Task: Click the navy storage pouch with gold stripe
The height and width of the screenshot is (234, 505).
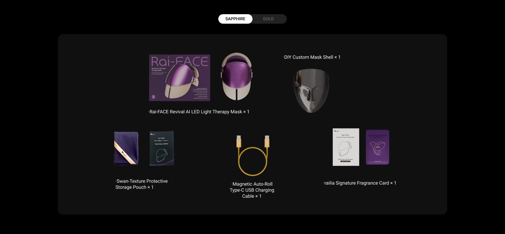Action: click(x=126, y=149)
